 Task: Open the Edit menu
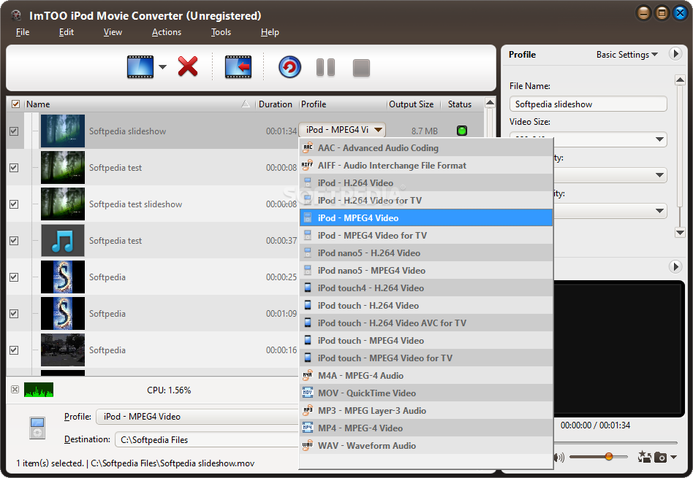tap(67, 32)
